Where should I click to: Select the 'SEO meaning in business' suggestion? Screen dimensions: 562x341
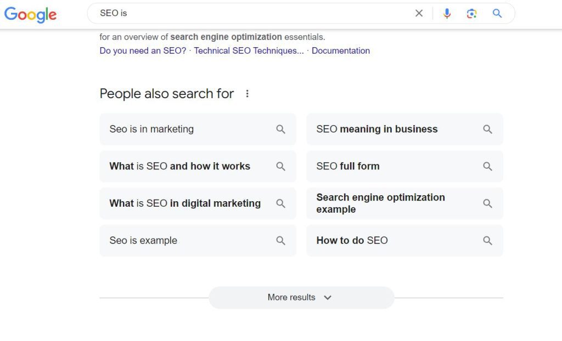pyautogui.click(x=376, y=129)
